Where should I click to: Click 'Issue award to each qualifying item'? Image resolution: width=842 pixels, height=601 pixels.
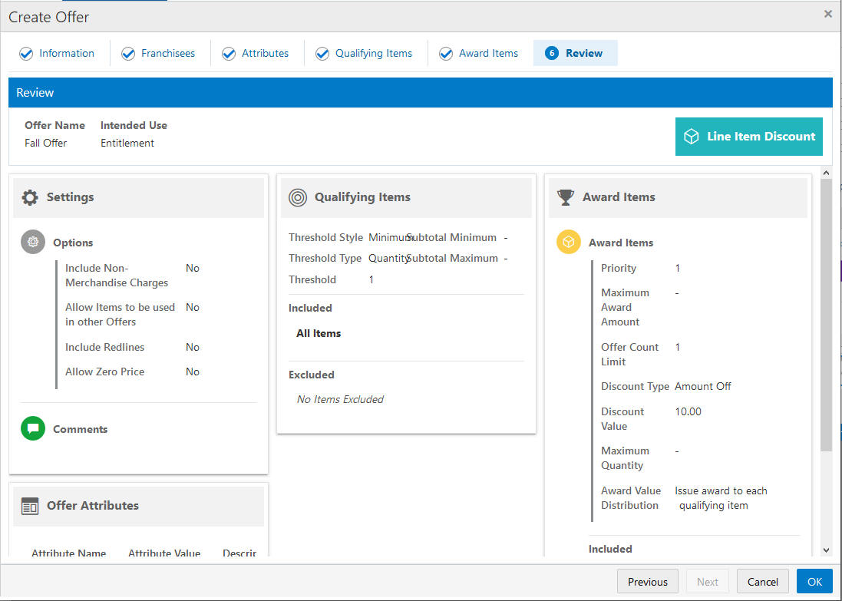pyautogui.click(x=721, y=498)
